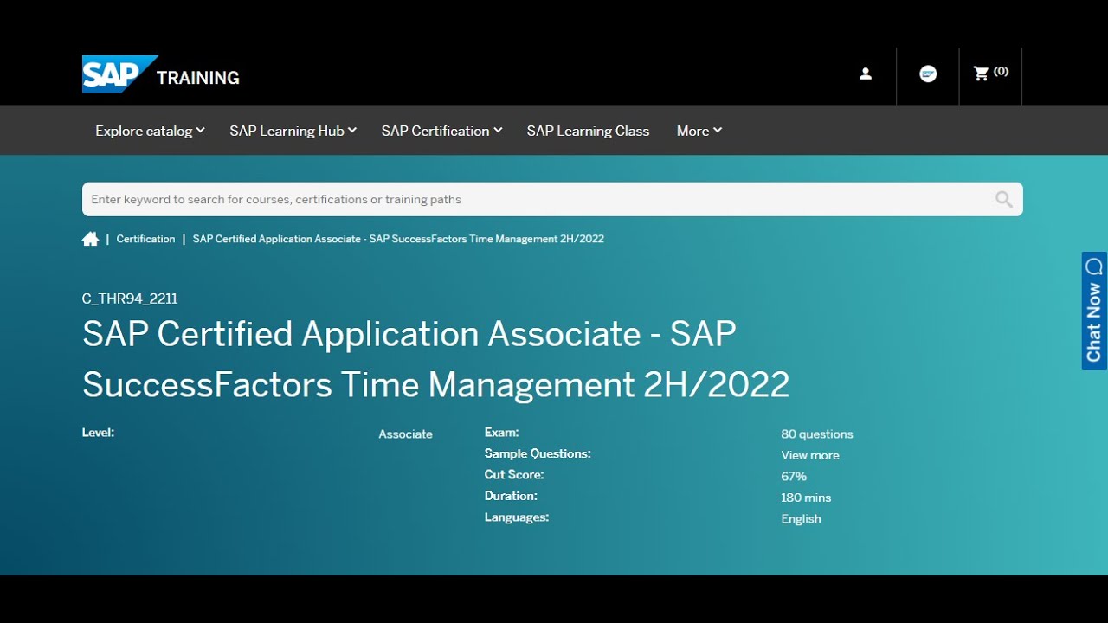Expand the SAP Learning Hub menu
The image size is (1108, 623).
[293, 131]
